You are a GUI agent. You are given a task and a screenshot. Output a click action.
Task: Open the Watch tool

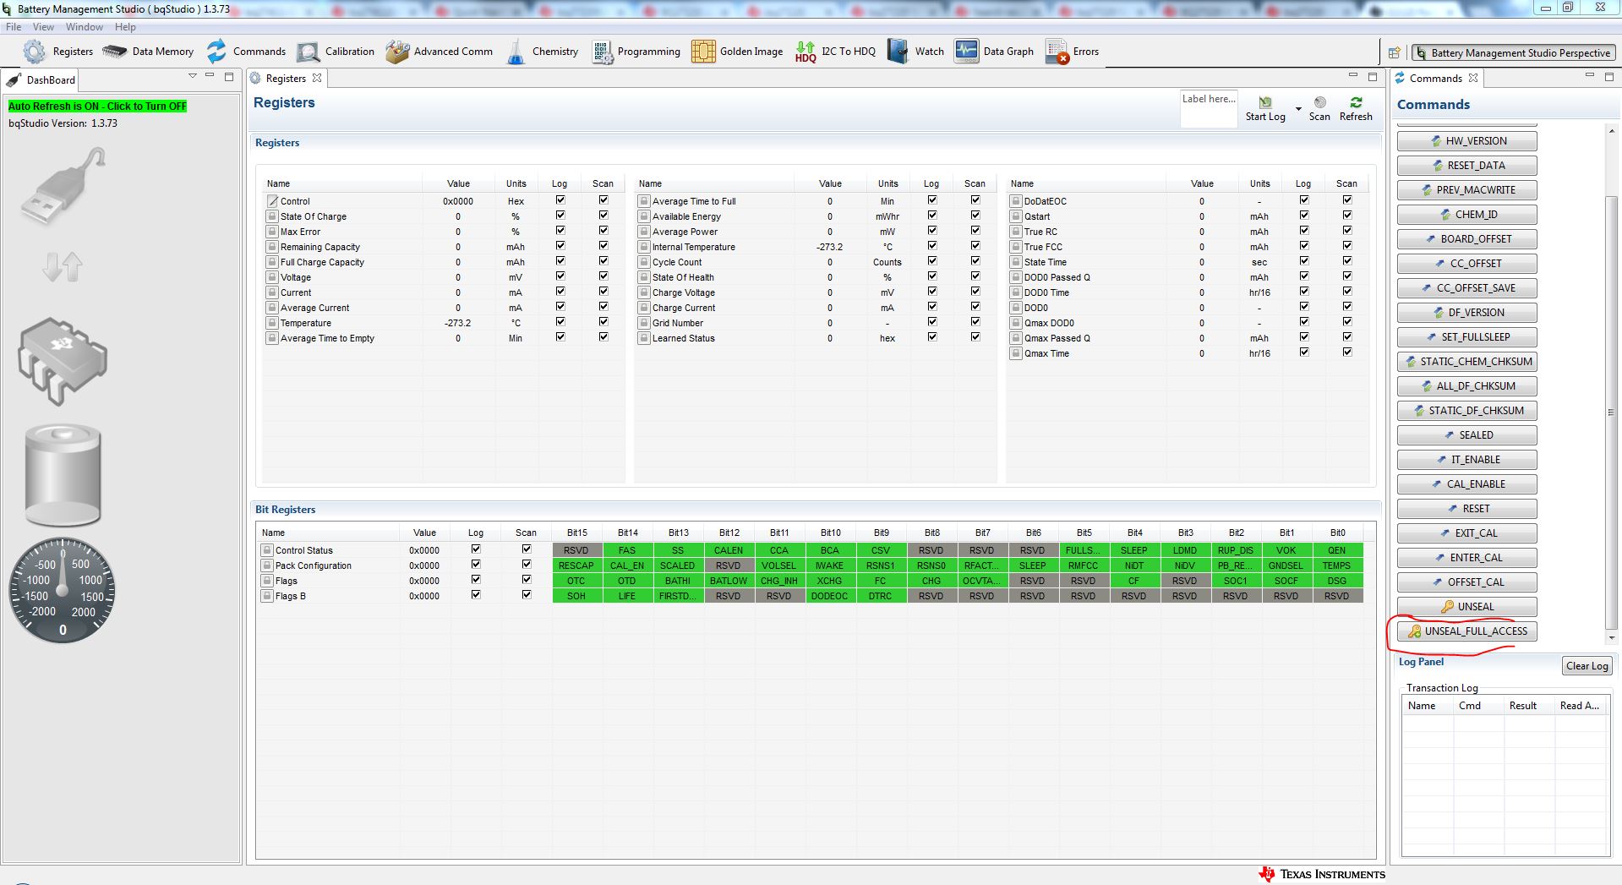pyautogui.click(x=916, y=52)
